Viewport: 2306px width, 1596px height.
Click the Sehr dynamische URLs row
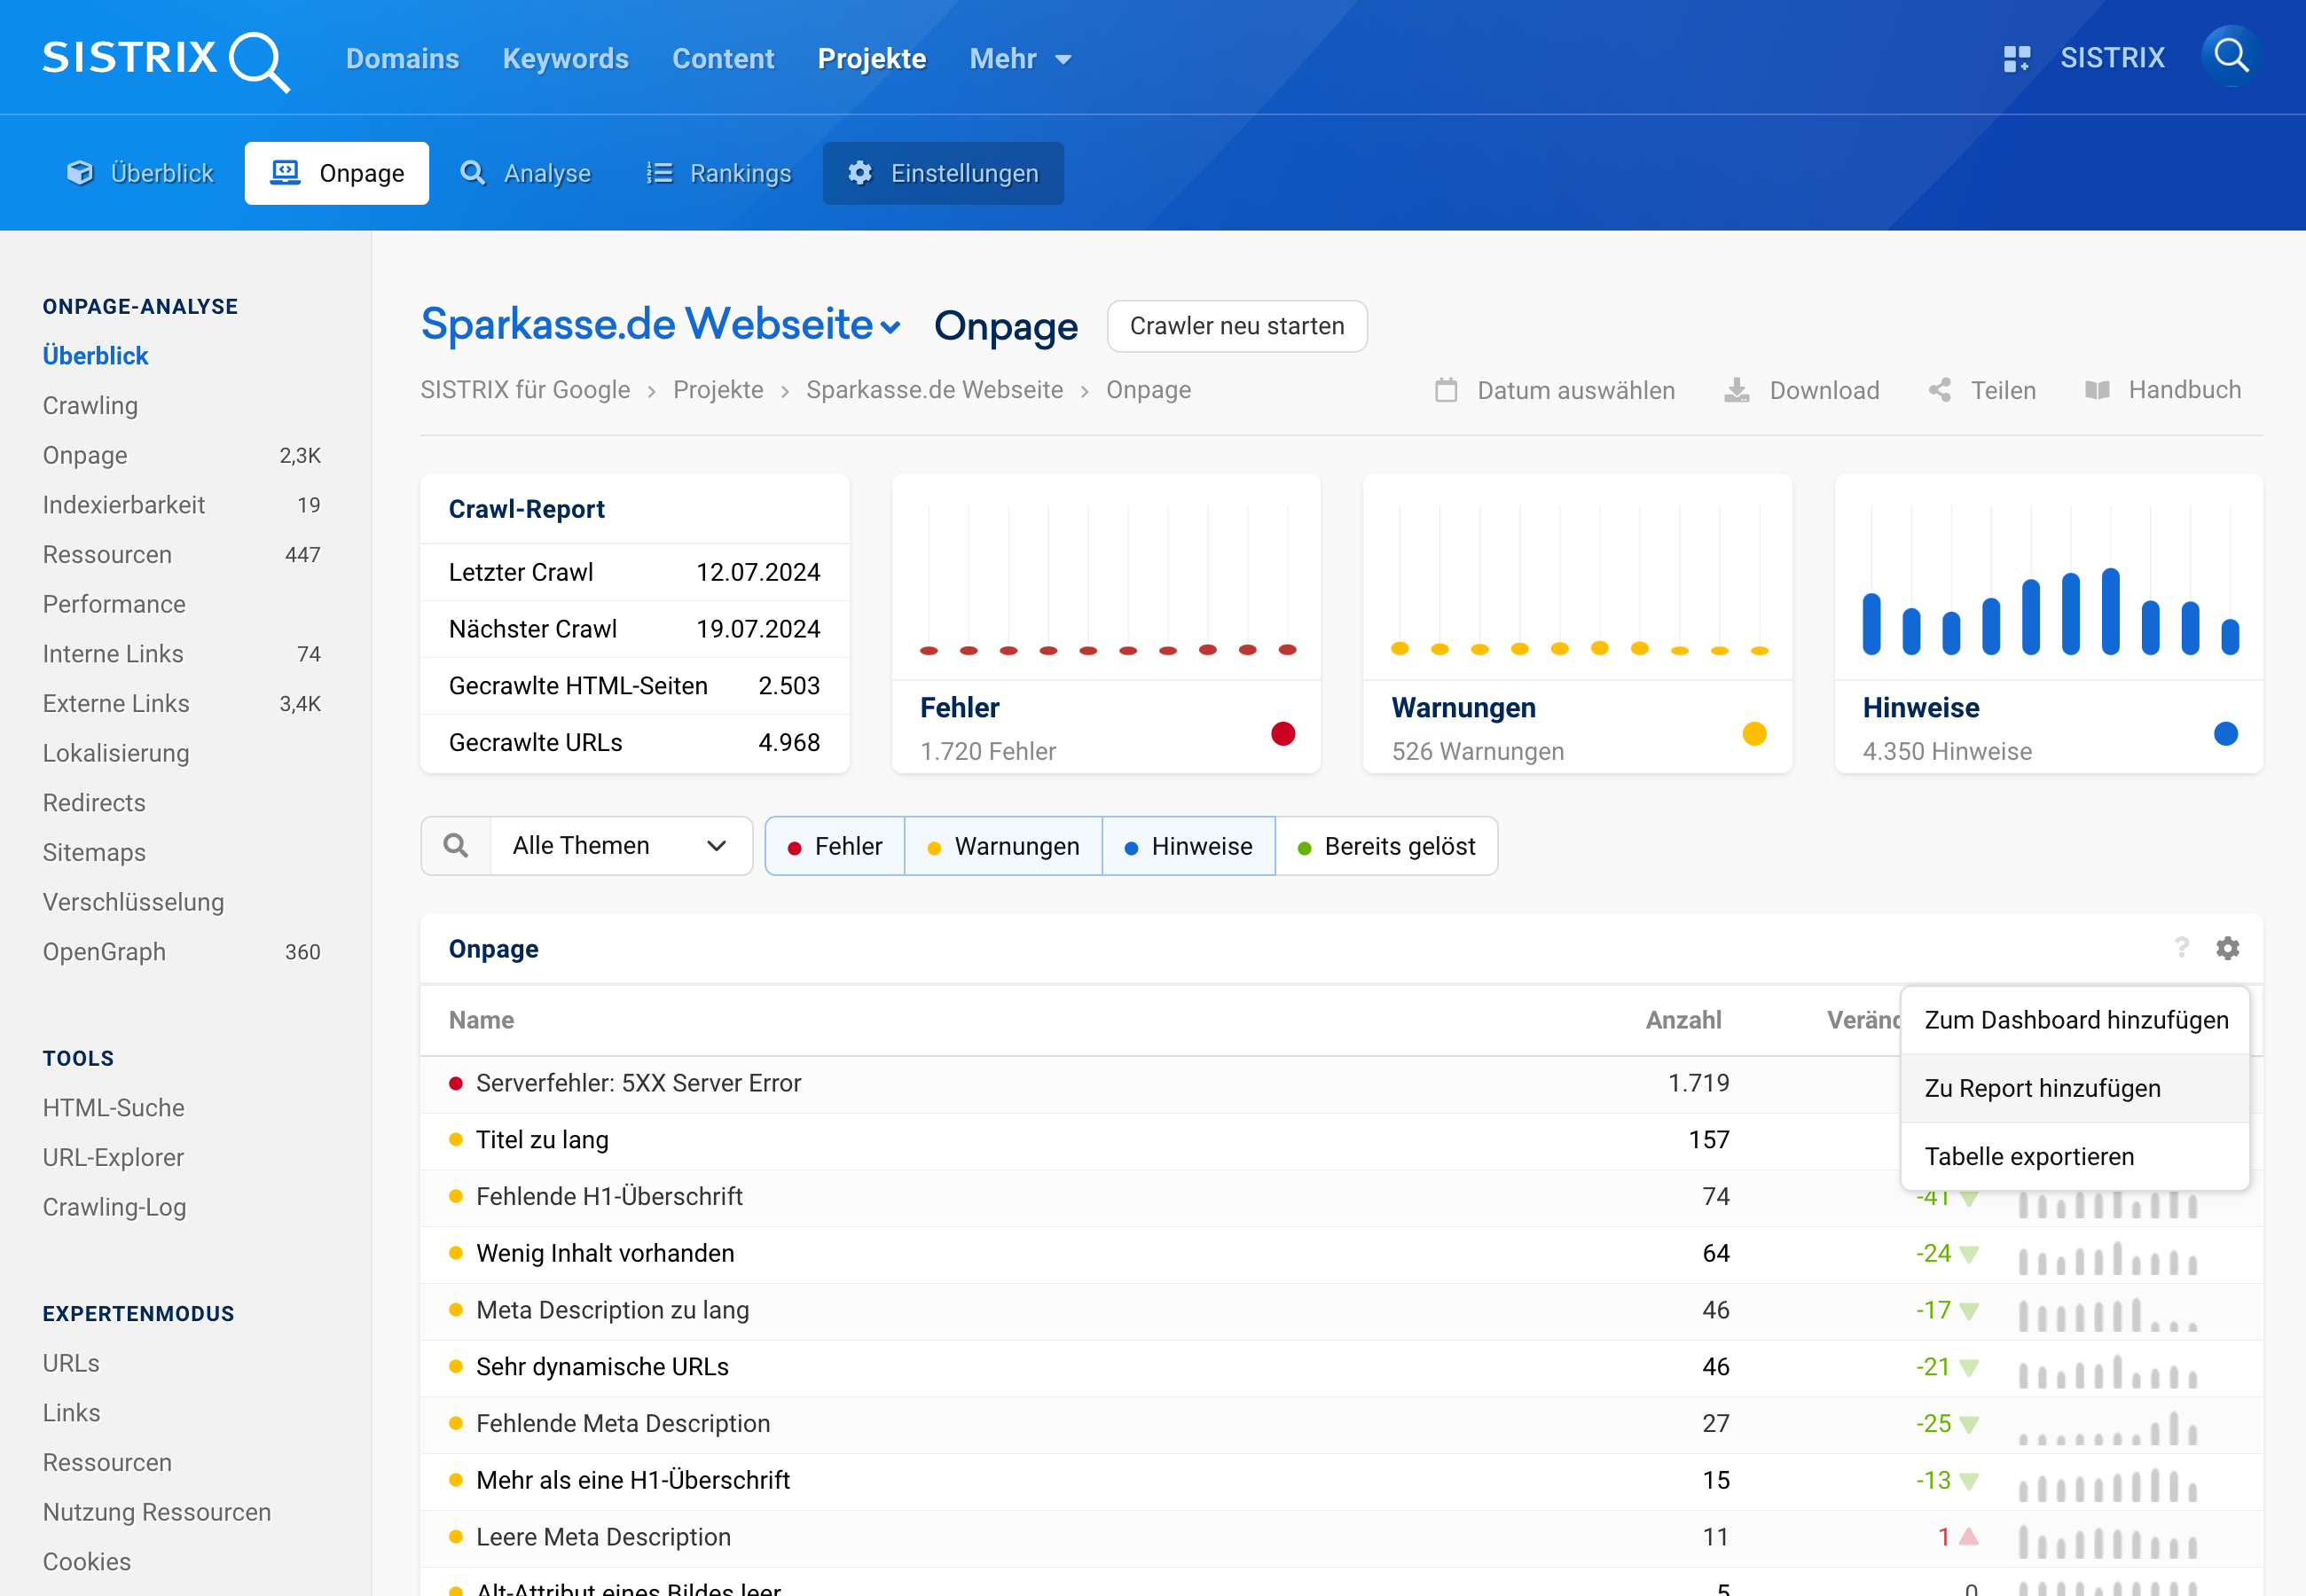(x=1341, y=1367)
